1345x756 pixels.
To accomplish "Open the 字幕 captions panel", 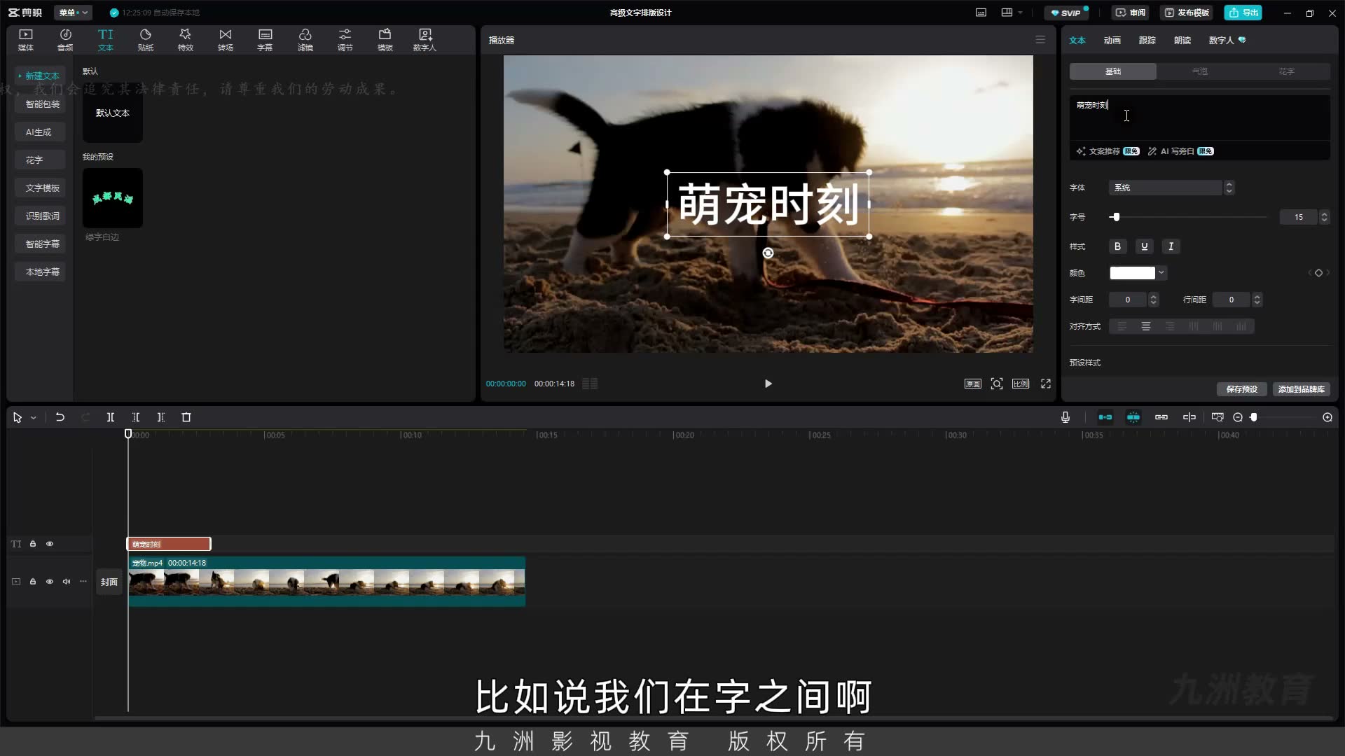I will coord(265,40).
